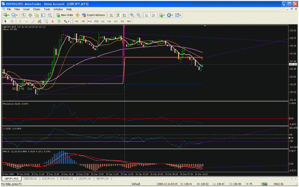
Task: Open the arrows objects dropdown
Action: point(66,21)
